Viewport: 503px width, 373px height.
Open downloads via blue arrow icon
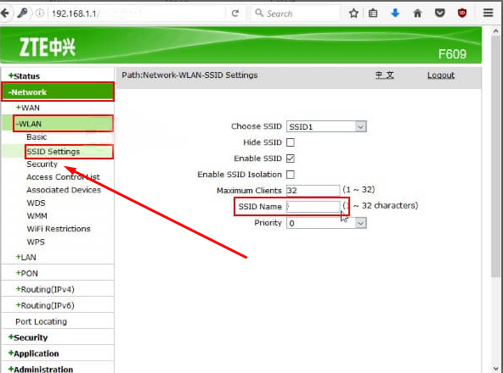pos(395,13)
